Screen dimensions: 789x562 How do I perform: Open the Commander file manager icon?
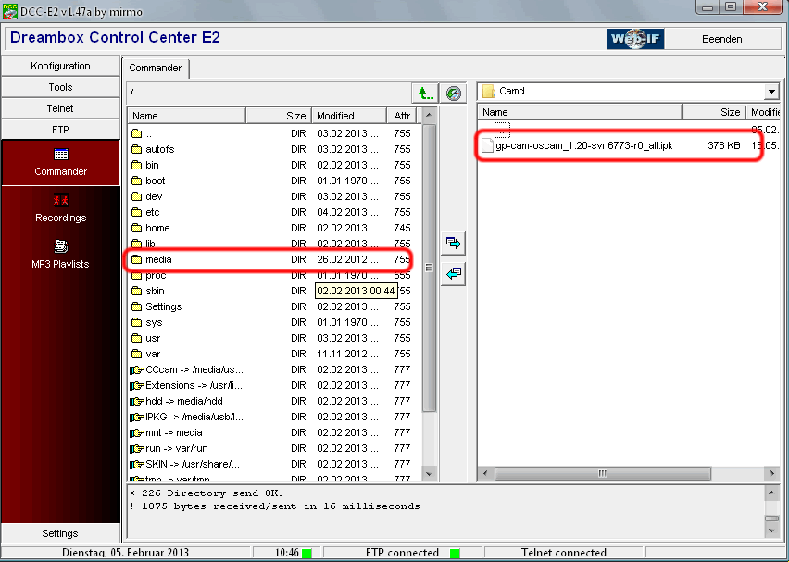click(61, 155)
